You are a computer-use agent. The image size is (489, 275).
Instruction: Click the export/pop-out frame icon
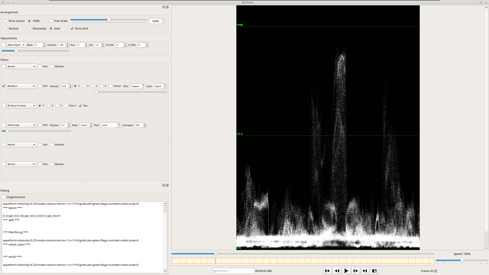click(x=374, y=271)
